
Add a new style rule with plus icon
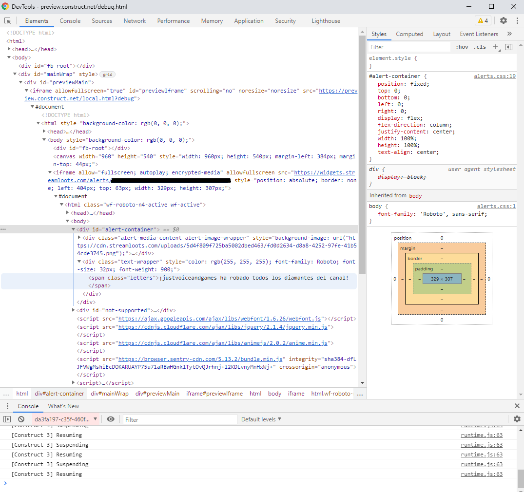click(495, 47)
